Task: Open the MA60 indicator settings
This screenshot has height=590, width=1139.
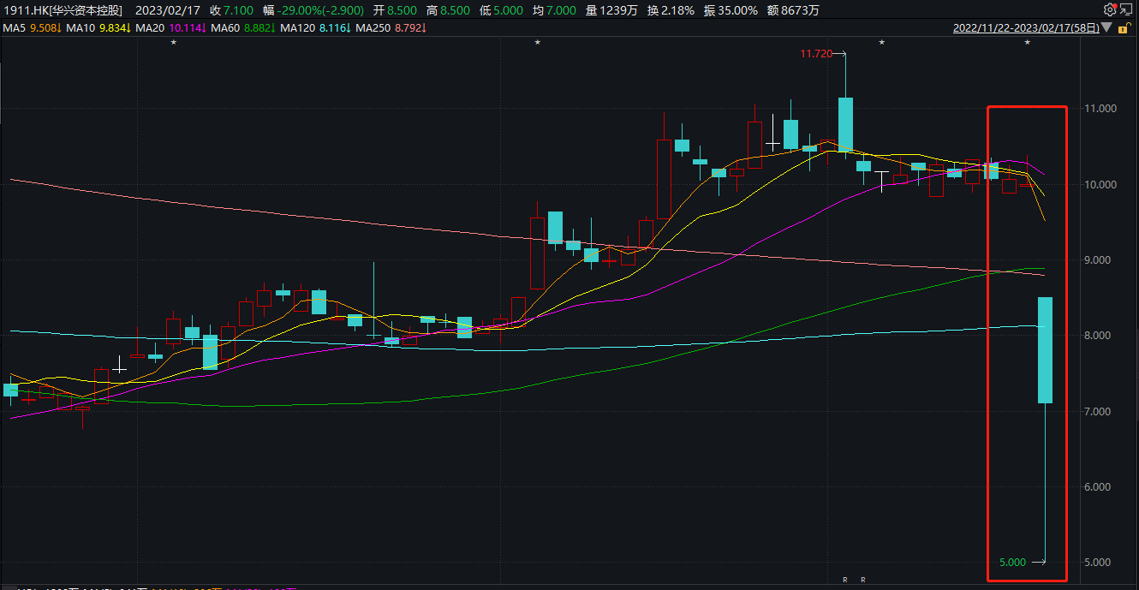Action: pos(226,28)
